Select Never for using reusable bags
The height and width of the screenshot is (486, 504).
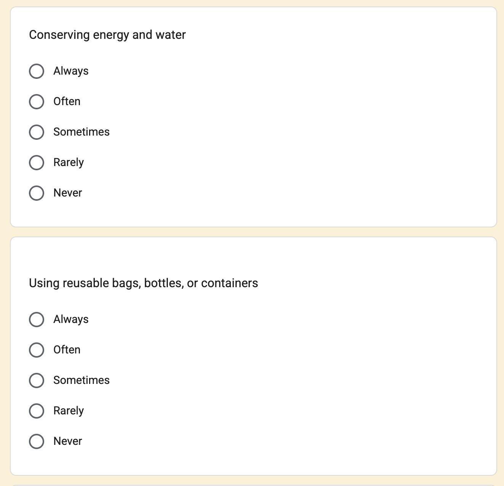click(37, 441)
